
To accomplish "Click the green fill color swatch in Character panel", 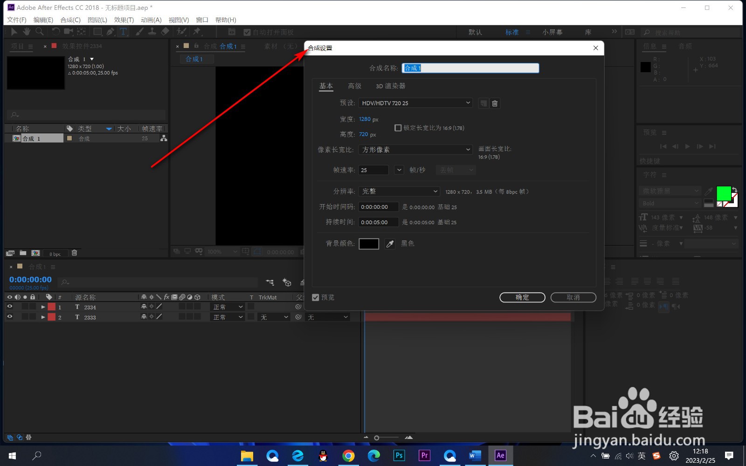I will [724, 193].
